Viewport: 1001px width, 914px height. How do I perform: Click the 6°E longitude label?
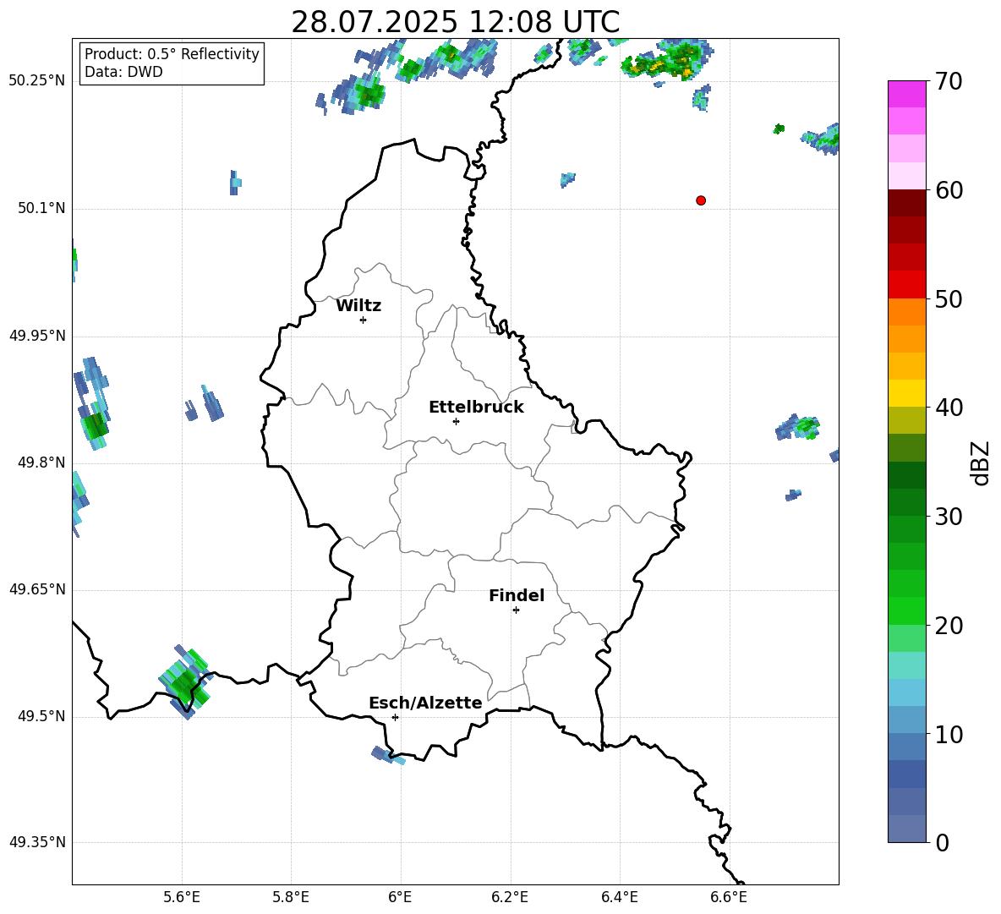pos(400,897)
